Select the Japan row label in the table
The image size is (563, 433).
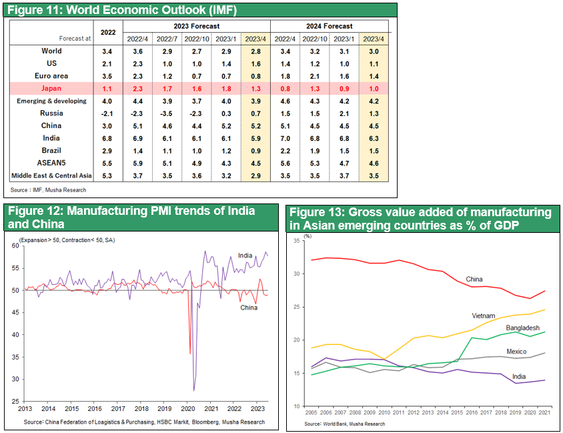coord(51,89)
